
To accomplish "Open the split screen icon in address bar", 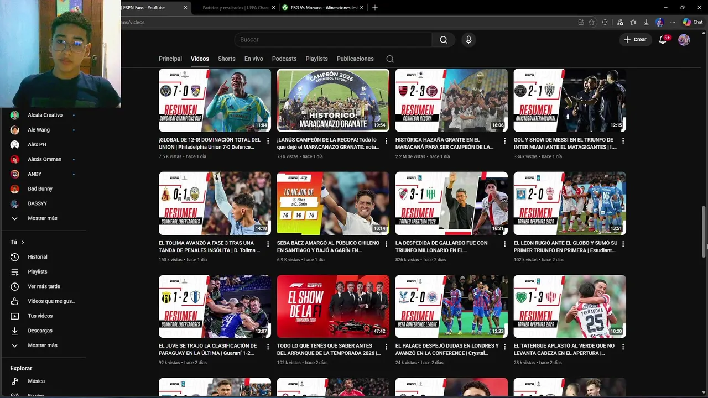I will (581, 22).
